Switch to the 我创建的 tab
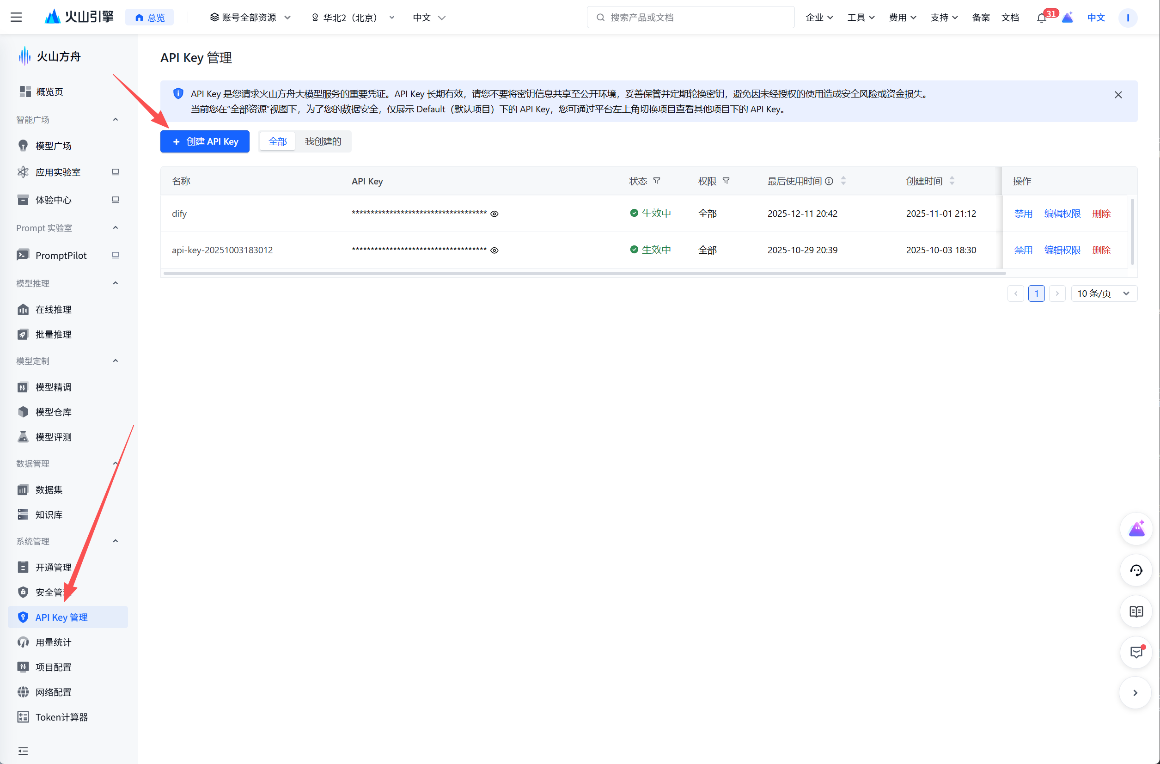Image resolution: width=1160 pixels, height=764 pixels. coord(323,141)
